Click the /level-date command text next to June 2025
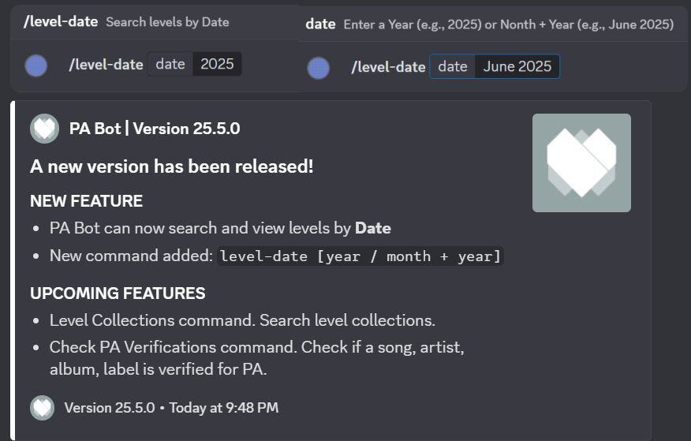This screenshot has height=441, width=691. tap(388, 67)
